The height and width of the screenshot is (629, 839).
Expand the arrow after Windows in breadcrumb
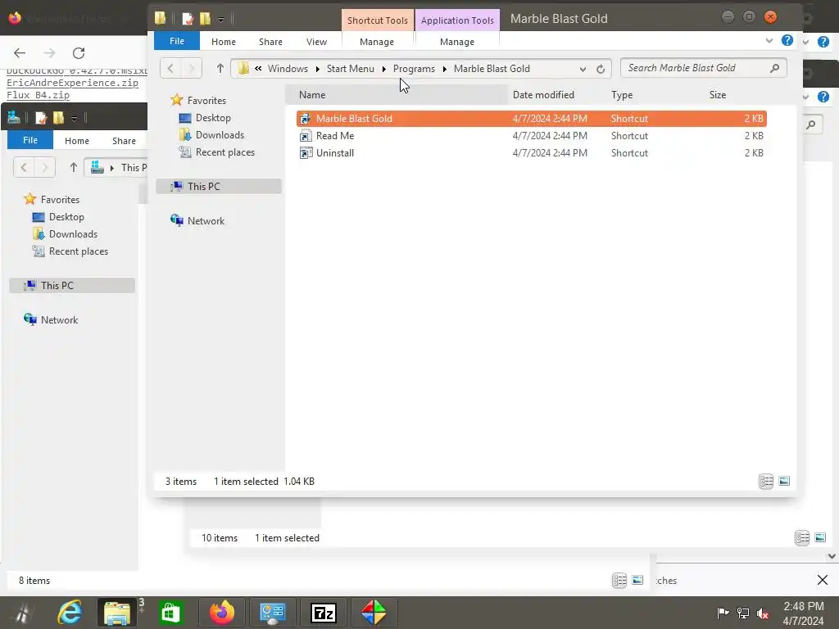pyautogui.click(x=317, y=69)
